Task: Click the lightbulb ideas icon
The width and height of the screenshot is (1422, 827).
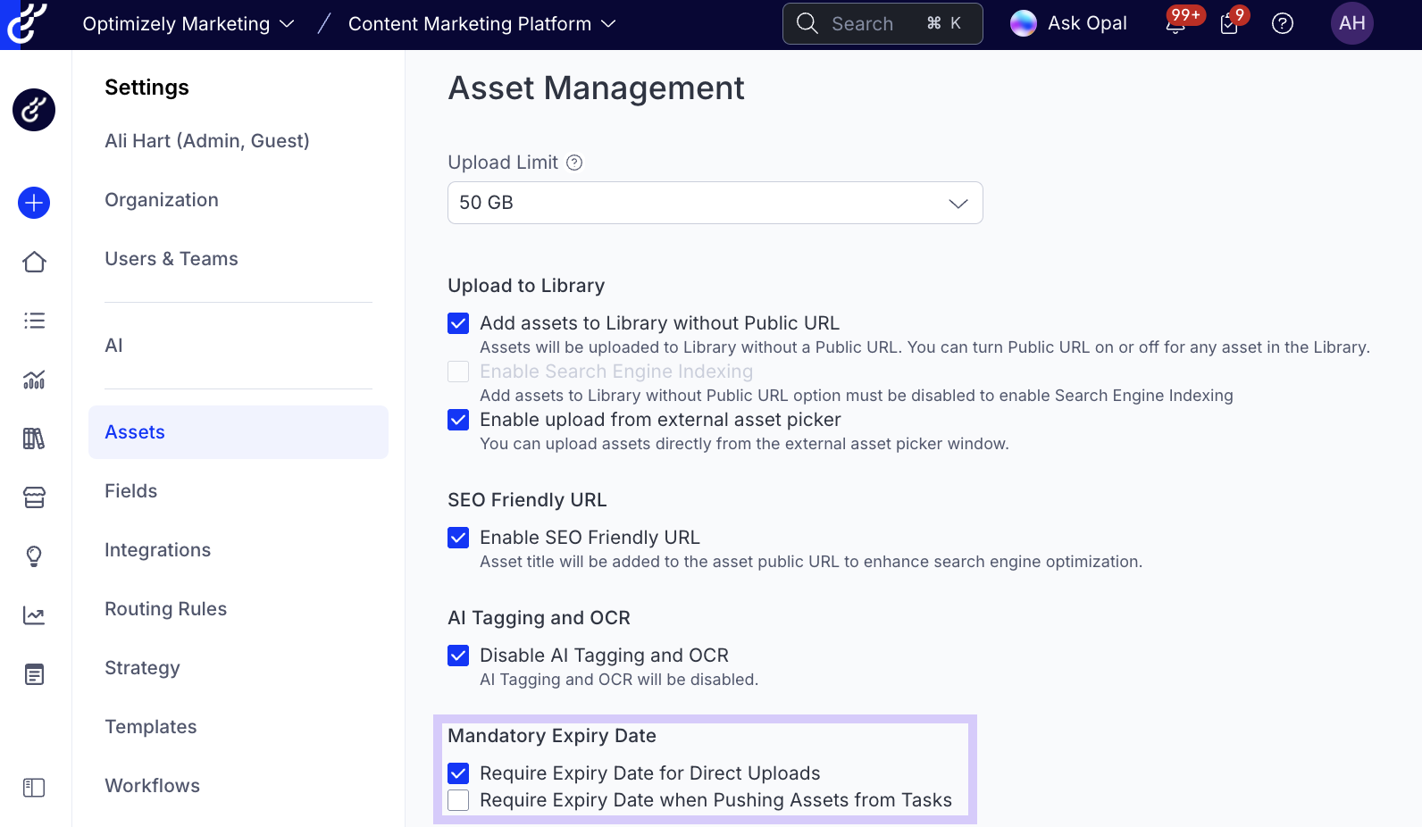Action: click(x=34, y=556)
